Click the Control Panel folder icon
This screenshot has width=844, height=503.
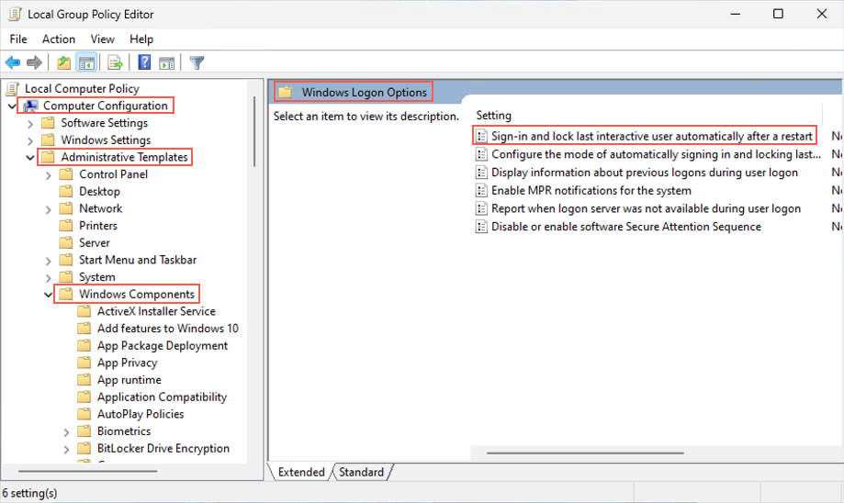[66, 174]
